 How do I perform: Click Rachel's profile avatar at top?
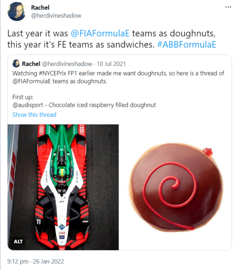(17, 11)
